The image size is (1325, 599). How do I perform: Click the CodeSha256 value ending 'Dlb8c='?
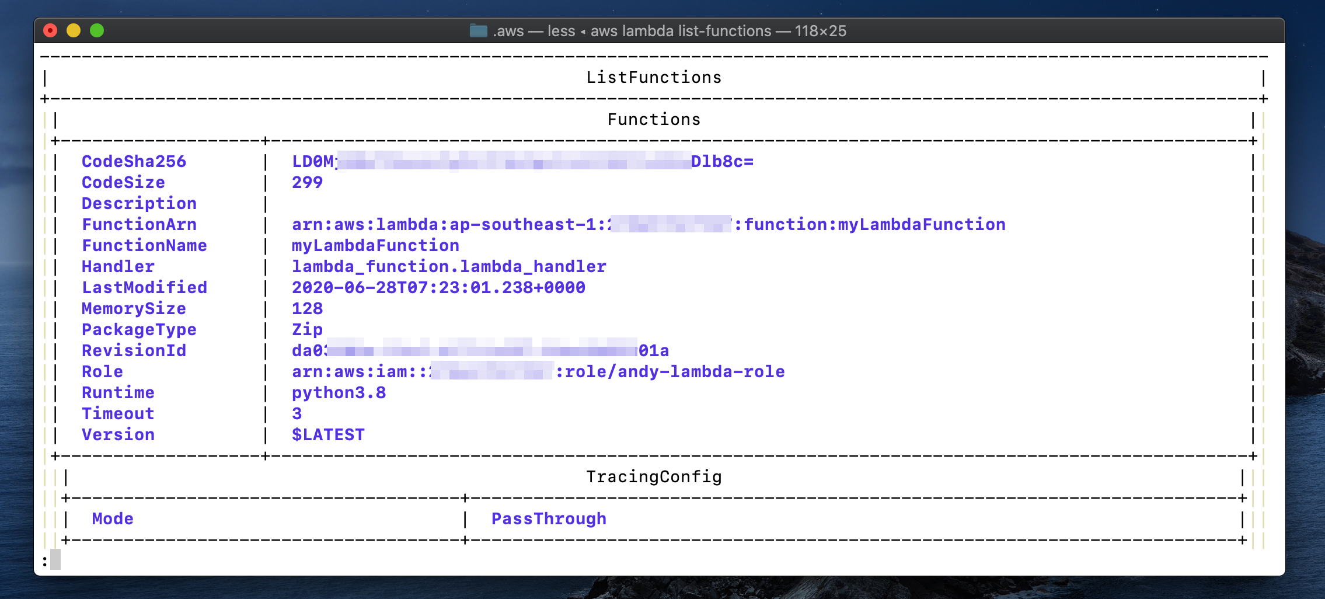(522, 162)
